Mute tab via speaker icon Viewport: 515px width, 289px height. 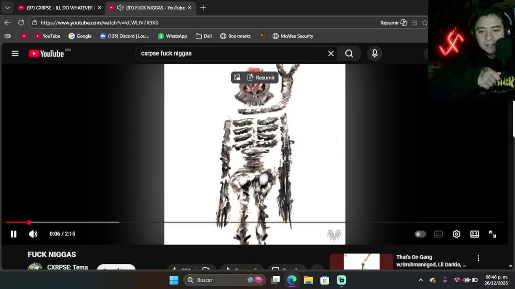click(120, 8)
